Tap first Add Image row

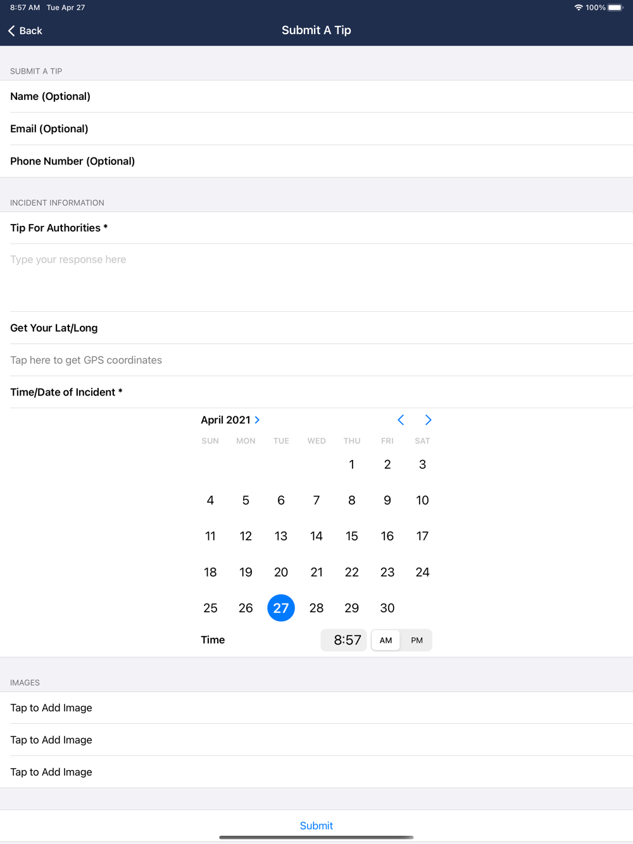click(x=316, y=708)
